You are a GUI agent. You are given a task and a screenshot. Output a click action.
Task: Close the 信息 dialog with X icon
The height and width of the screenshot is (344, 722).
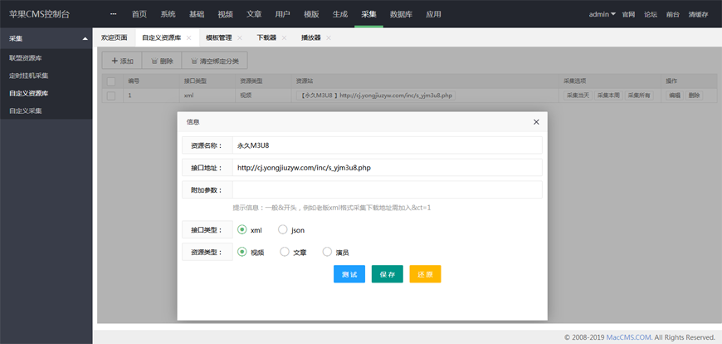pyautogui.click(x=536, y=122)
